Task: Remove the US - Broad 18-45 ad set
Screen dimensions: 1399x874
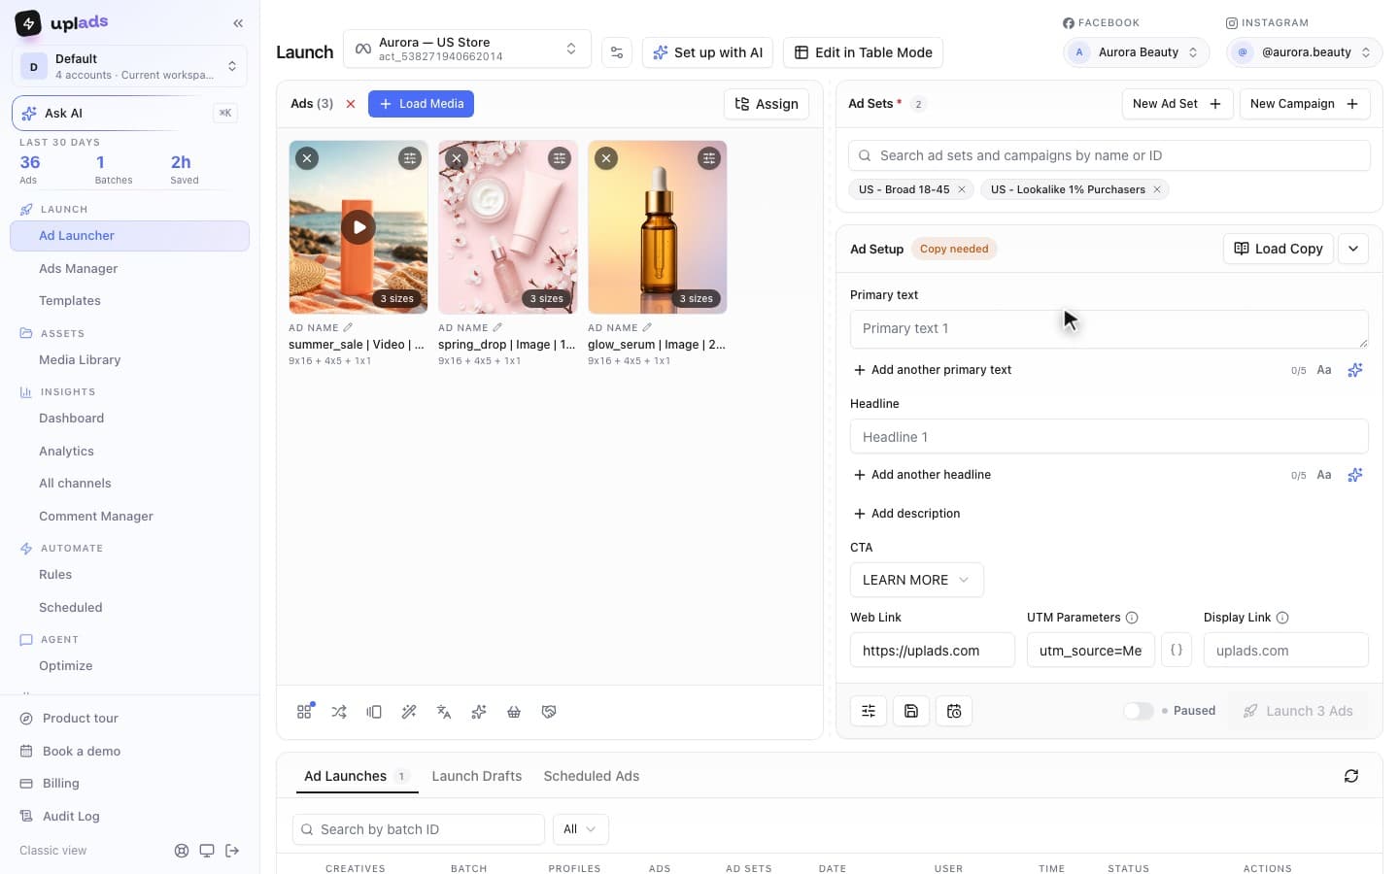Action: click(962, 189)
